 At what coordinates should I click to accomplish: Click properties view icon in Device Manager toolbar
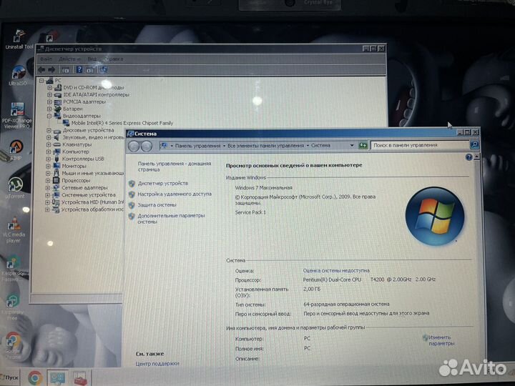(x=66, y=70)
